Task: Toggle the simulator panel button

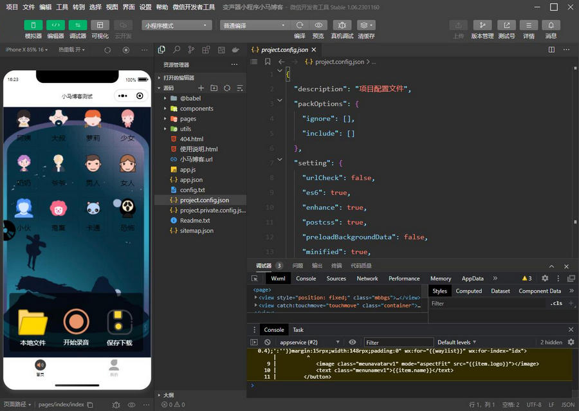Action: (33, 25)
